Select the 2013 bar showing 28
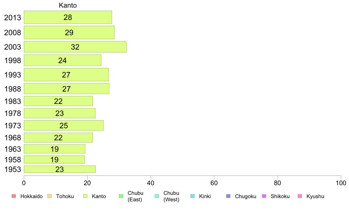349x216 pixels. point(68,17)
